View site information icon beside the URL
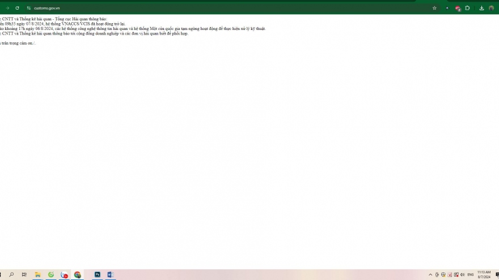 29,8
